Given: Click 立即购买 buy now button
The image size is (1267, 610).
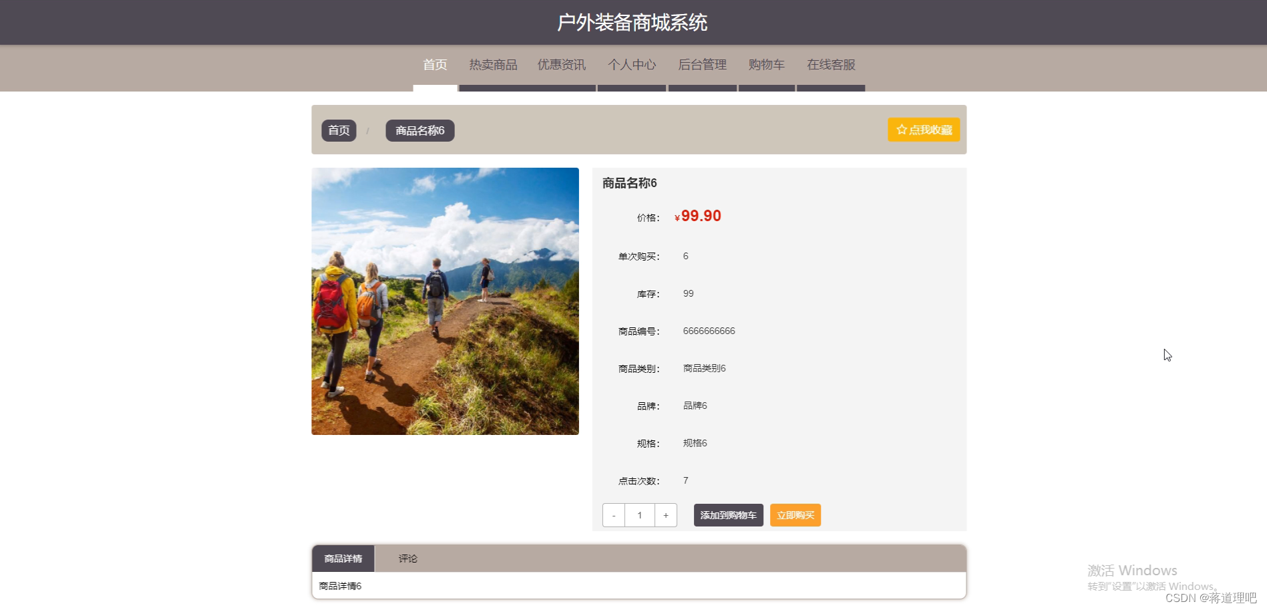Looking at the screenshot, I should pos(795,515).
